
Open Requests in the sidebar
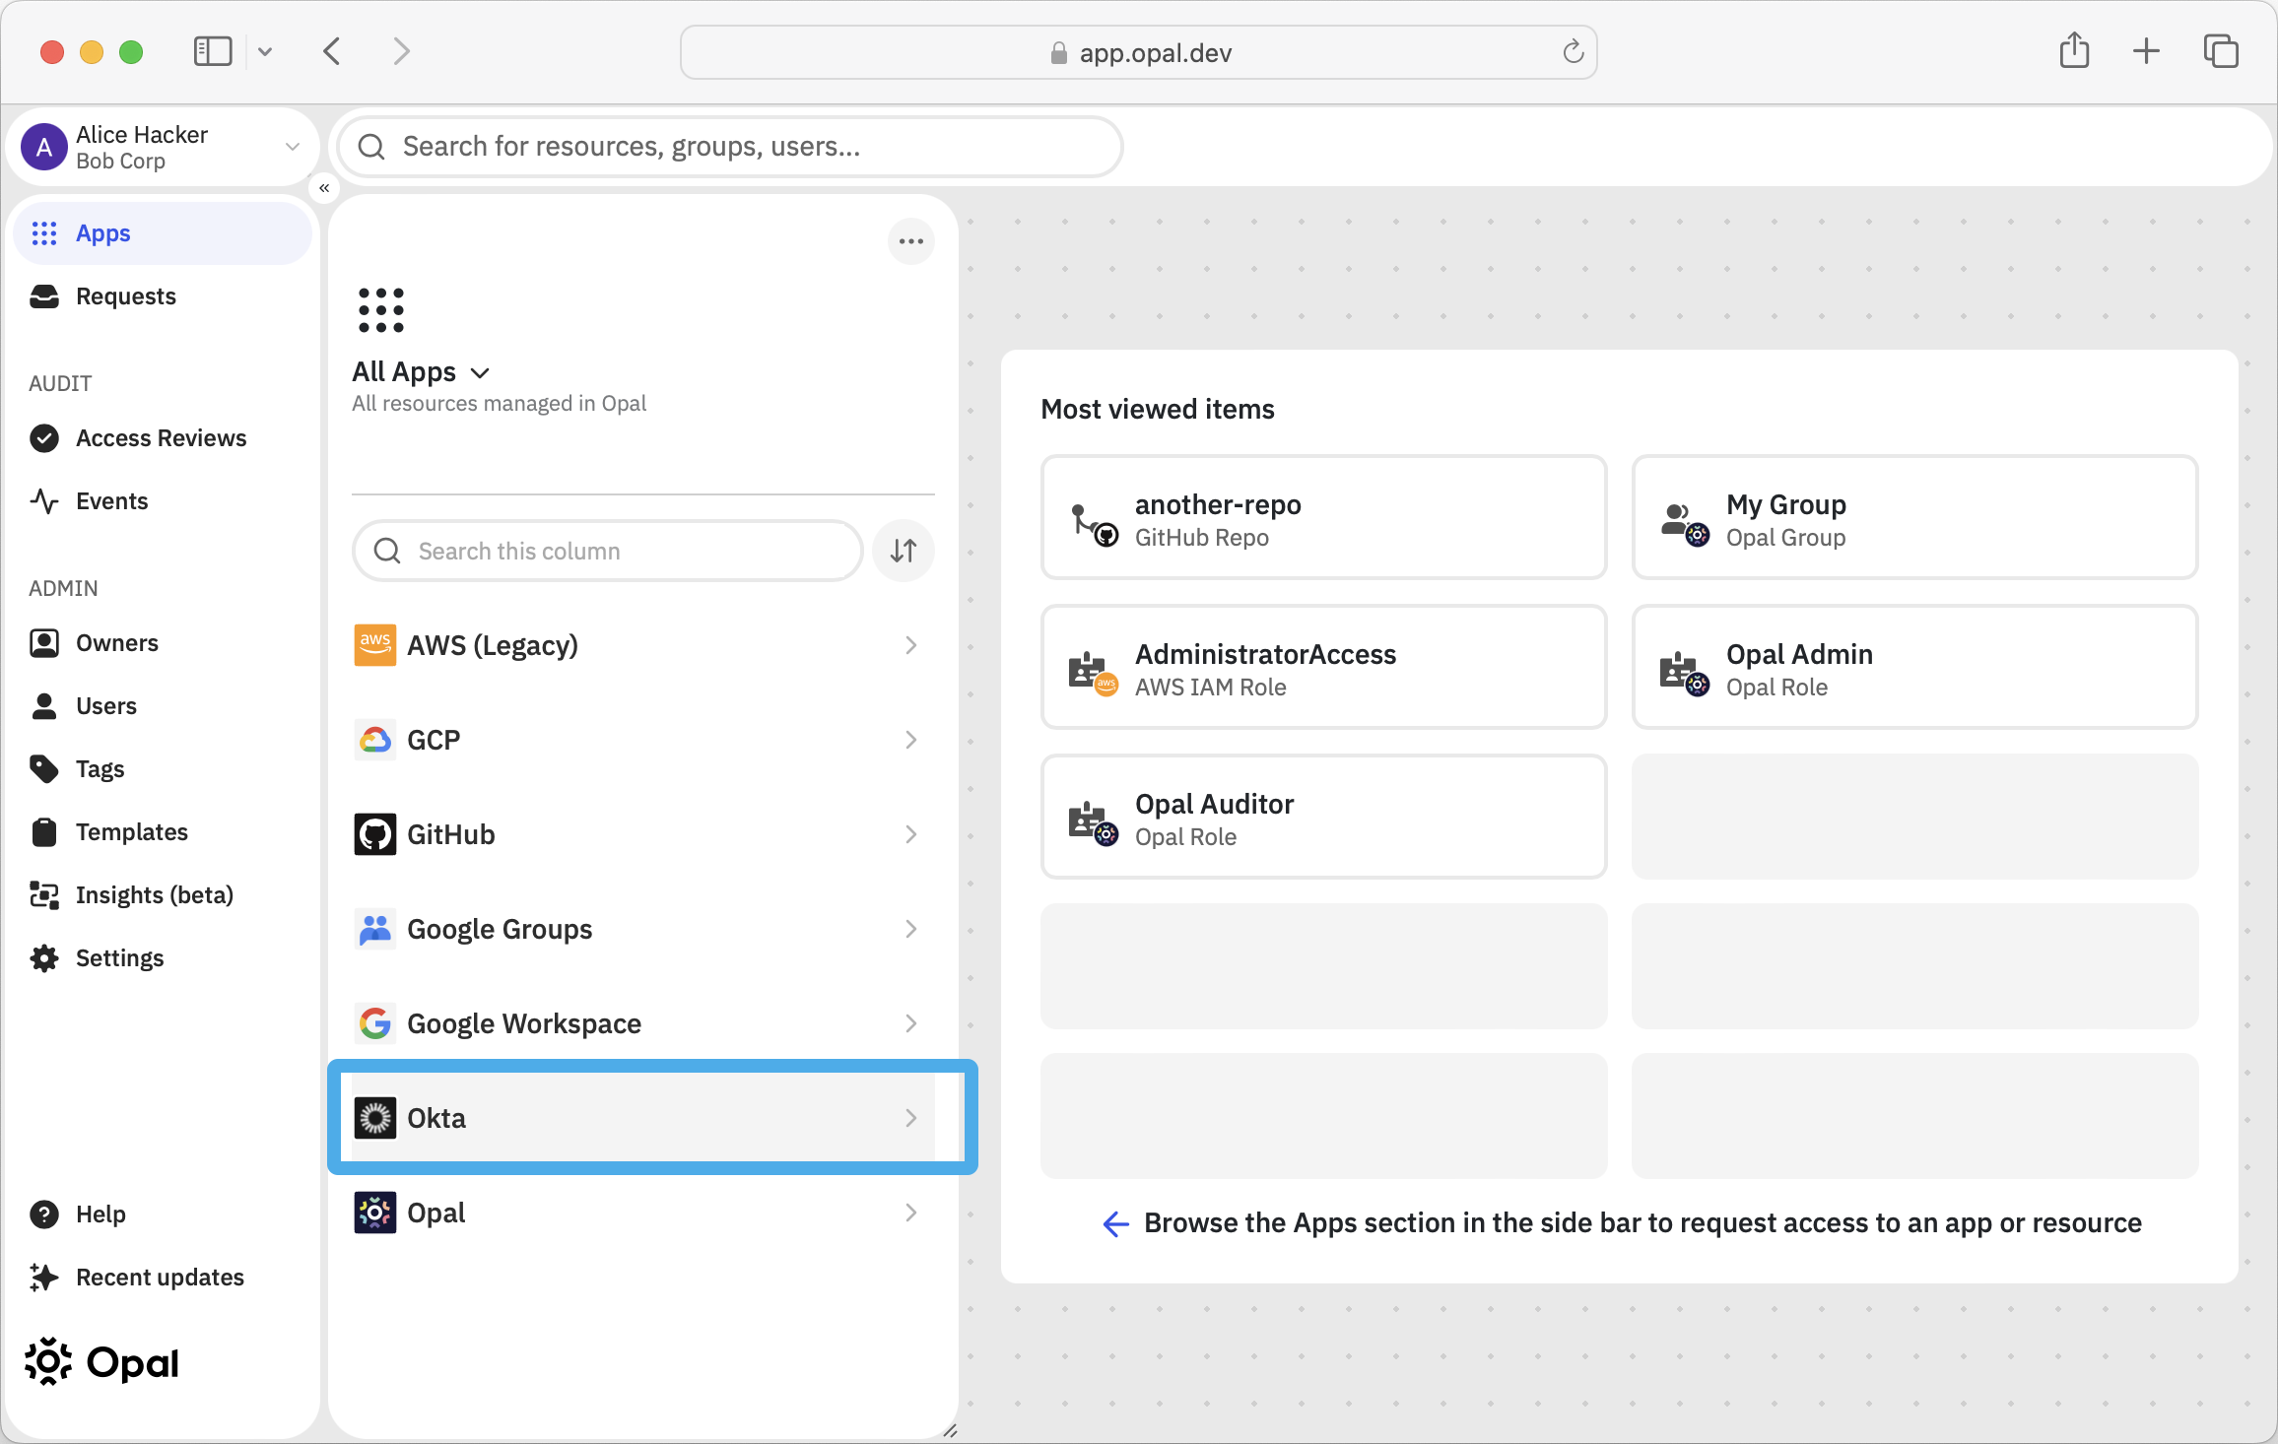[x=163, y=296]
